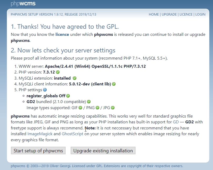The width and height of the screenshot is (213, 170).
Task: Click Apache/2.4.41 WWW server value
Action: 95,66
